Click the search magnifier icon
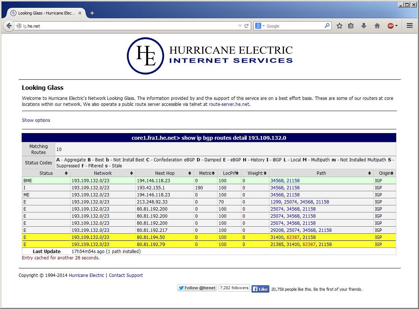This screenshot has height=309, width=419. [x=327, y=26]
